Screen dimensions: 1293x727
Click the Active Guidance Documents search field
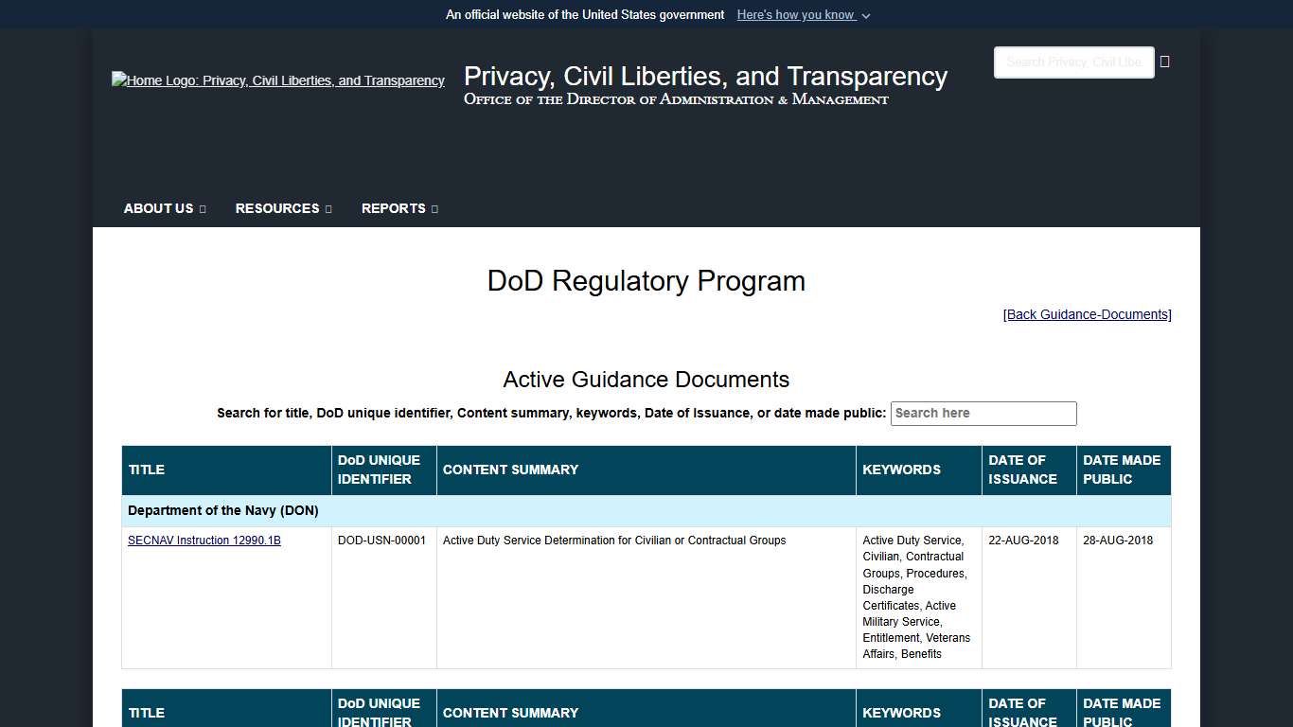pyautogui.click(x=983, y=414)
